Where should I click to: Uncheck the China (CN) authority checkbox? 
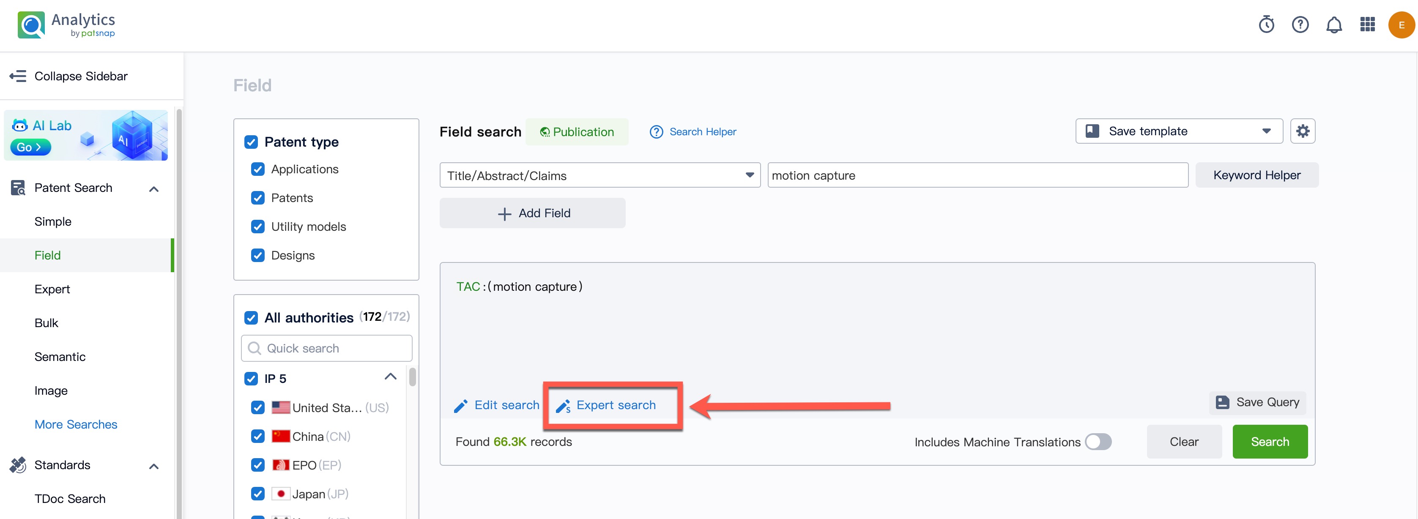pyautogui.click(x=257, y=437)
